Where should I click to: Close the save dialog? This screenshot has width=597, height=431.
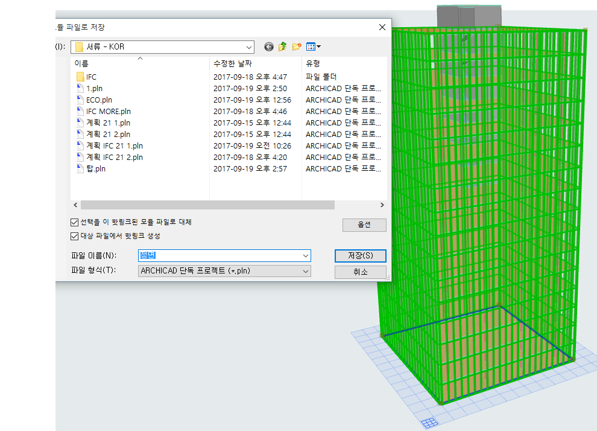(382, 27)
